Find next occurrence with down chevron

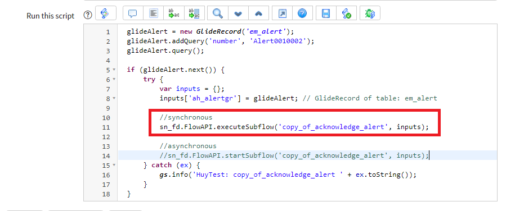point(238,13)
